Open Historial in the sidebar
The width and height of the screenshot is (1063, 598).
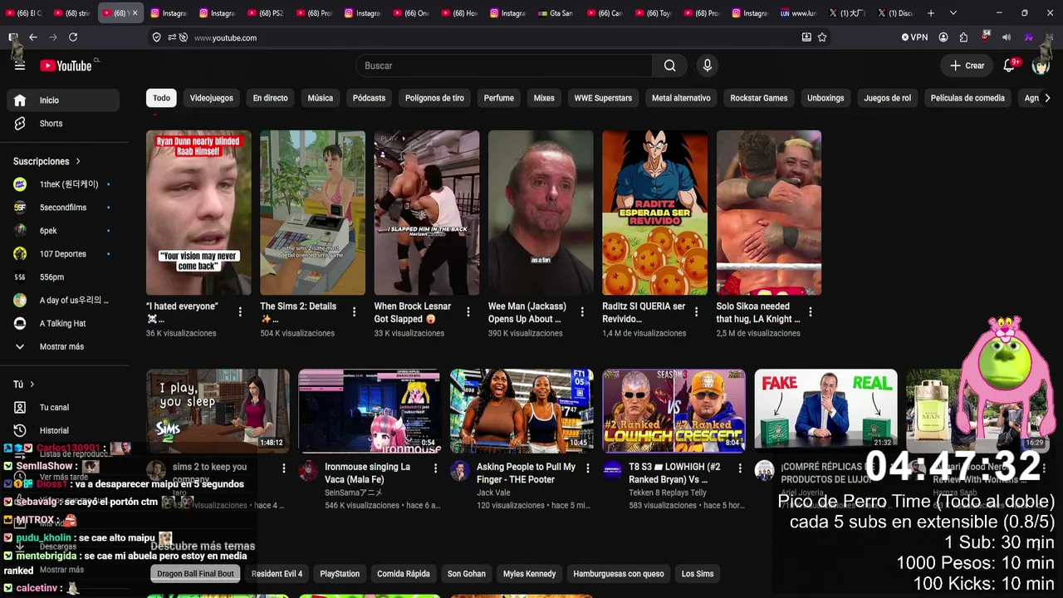pyautogui.click(x=63, y=431)
